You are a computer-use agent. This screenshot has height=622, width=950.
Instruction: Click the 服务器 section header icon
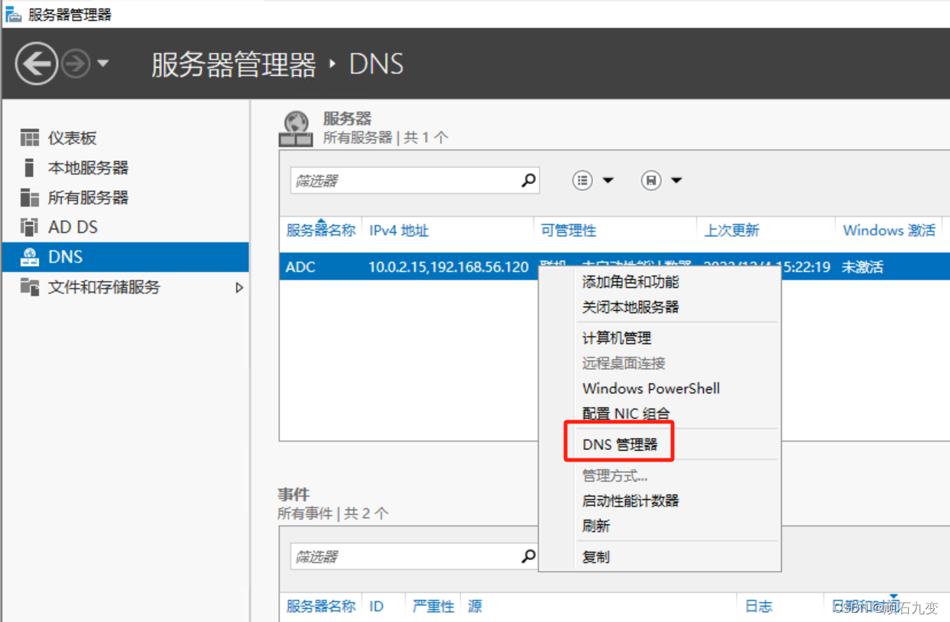pos(296,128)
